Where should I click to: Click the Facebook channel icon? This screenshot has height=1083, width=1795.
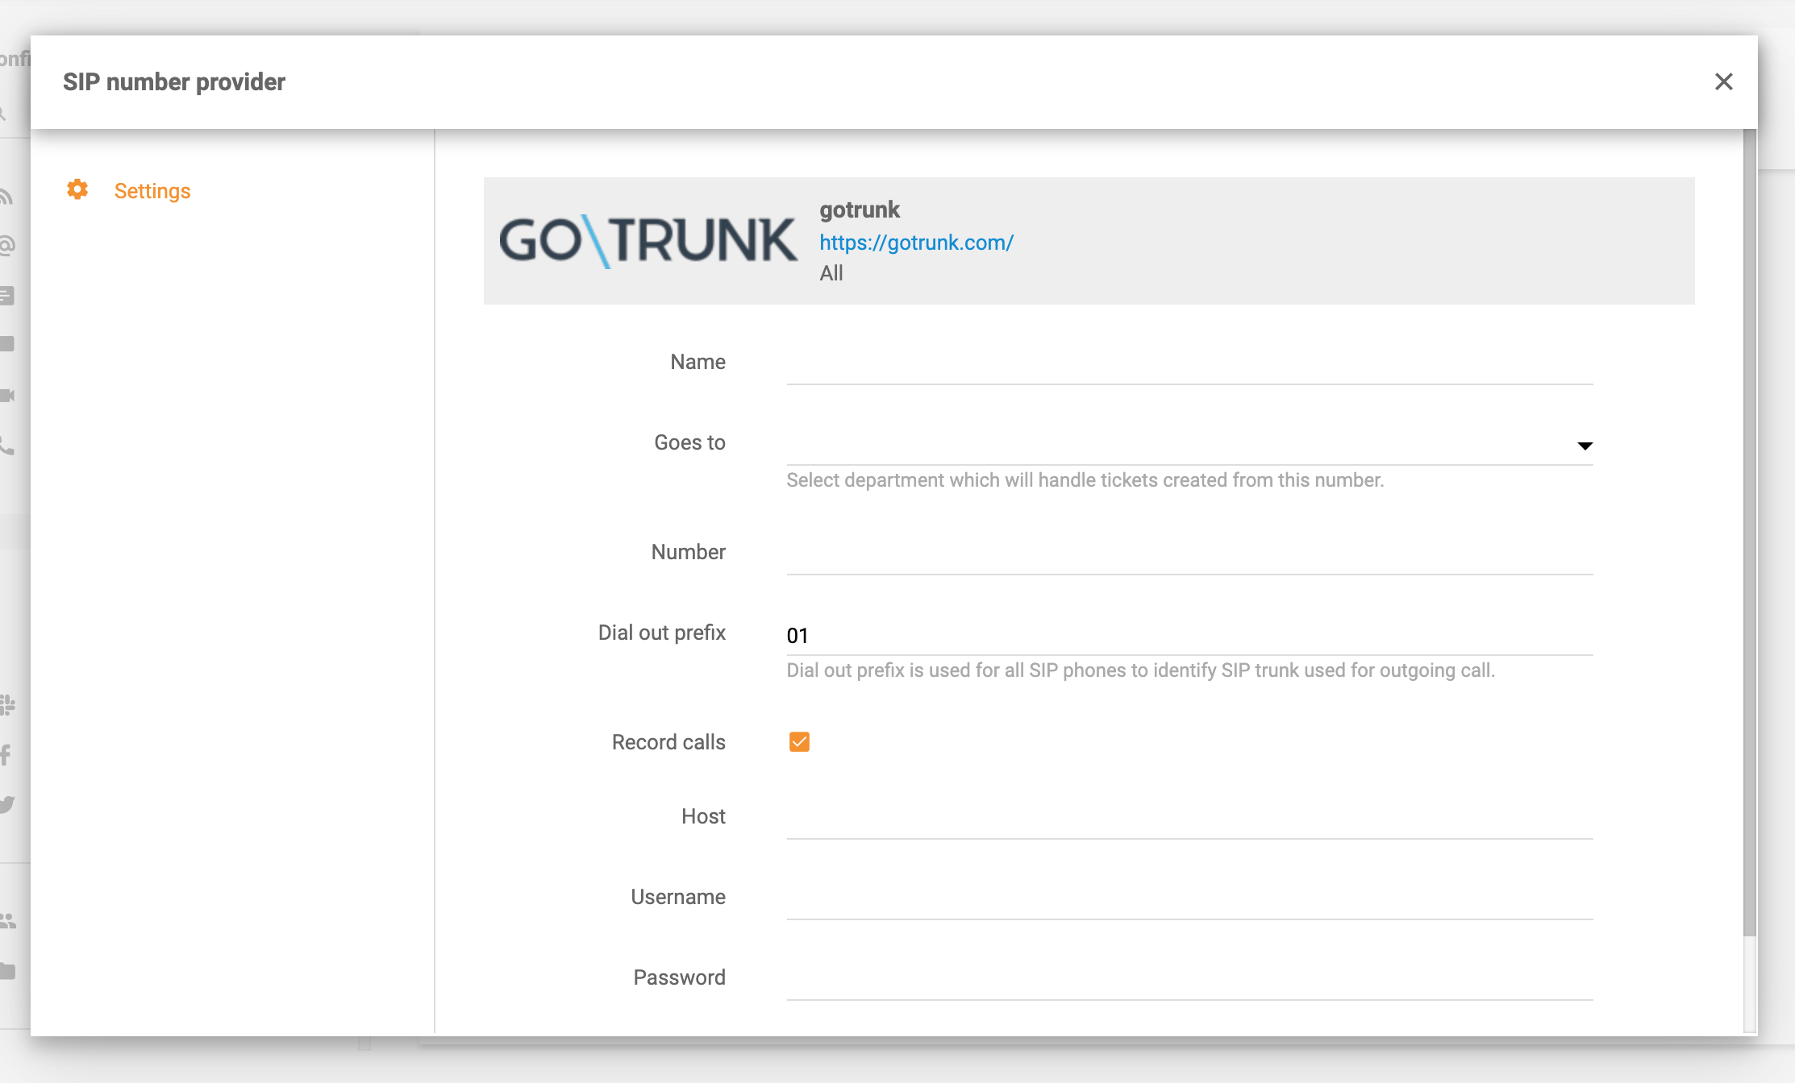click(6, 754)
